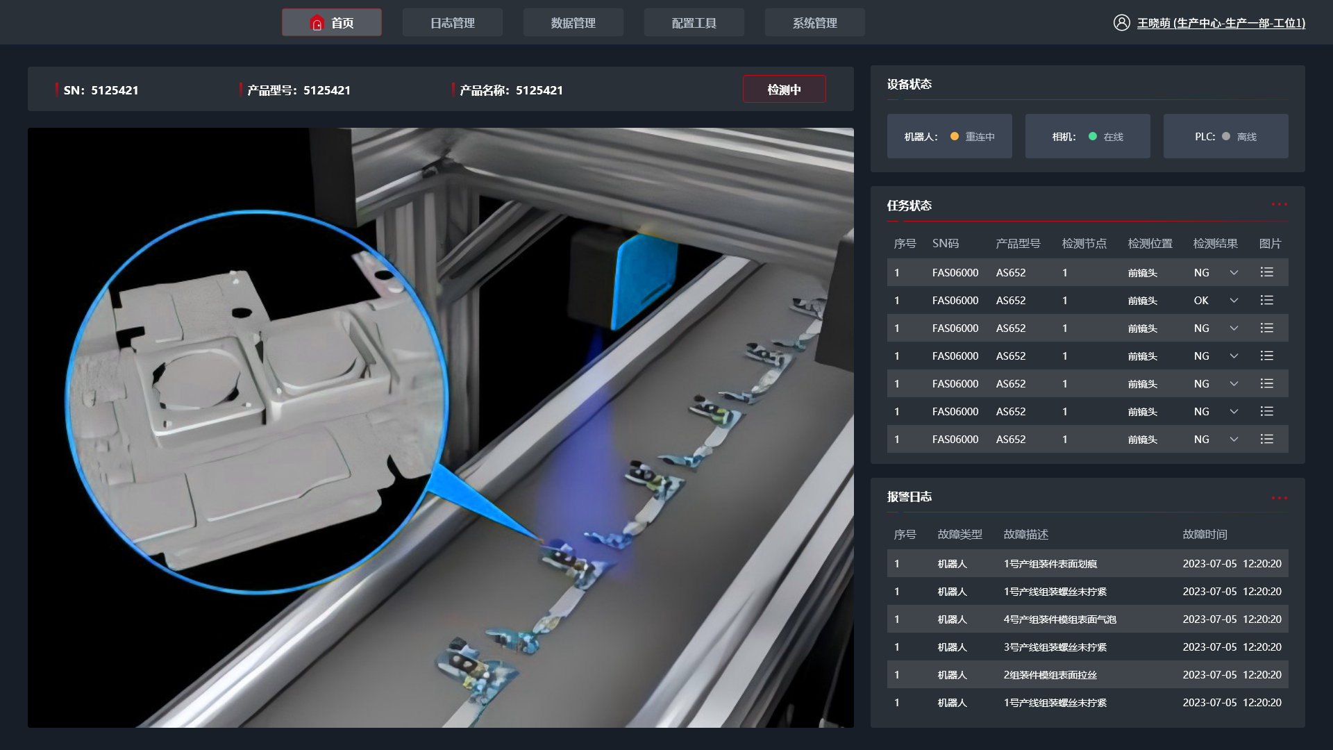Image resolution: width=1333 pixels, height=750 pixels.
Task: Click the 检测结果 column header
Action: click(1215, 243)
